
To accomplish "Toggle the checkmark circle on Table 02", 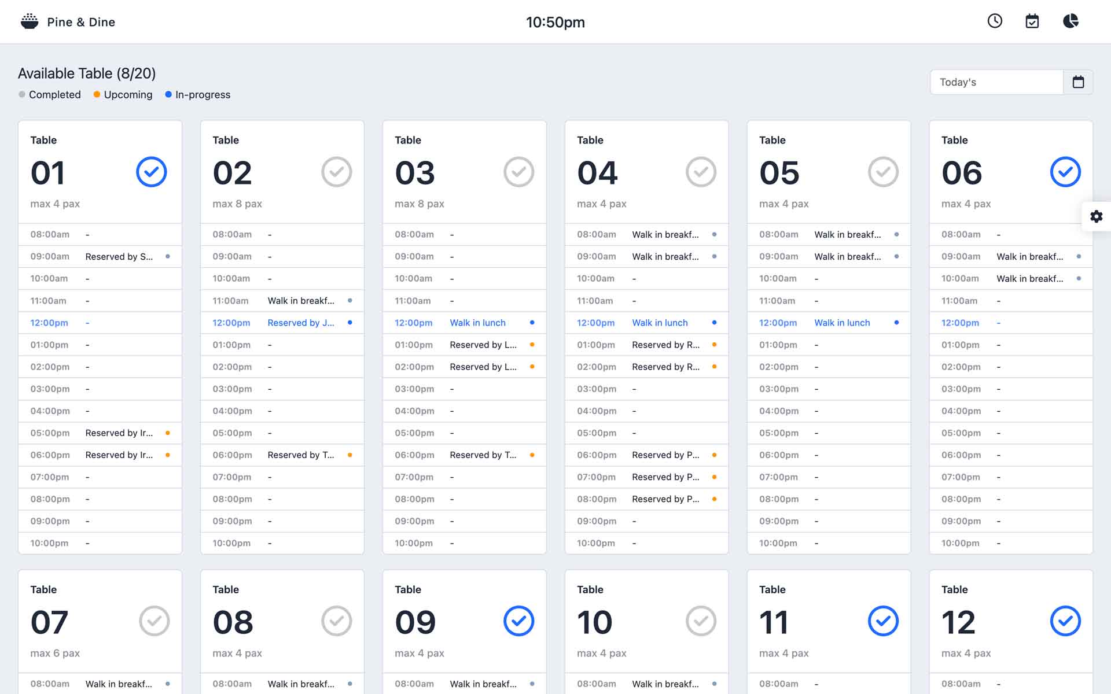I will tap(337, 172).
